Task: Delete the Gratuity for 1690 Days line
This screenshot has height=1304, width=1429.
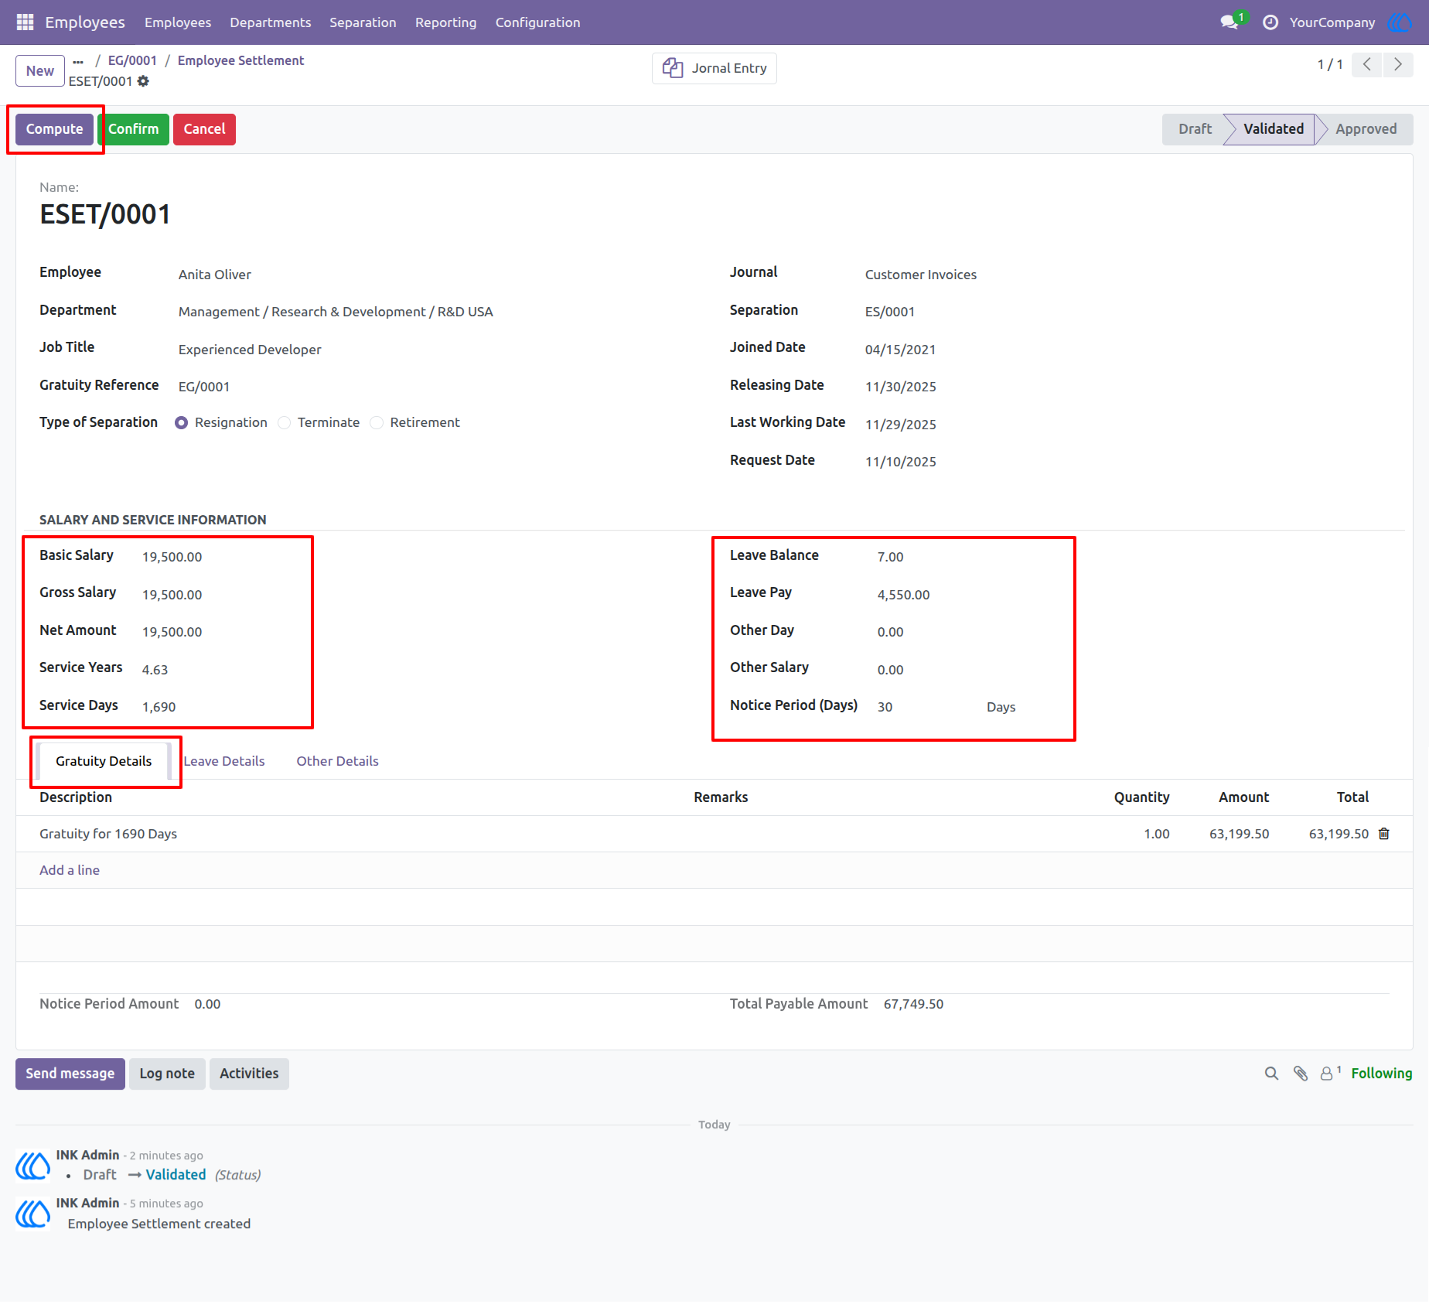Action: (x=1384, y=834)
